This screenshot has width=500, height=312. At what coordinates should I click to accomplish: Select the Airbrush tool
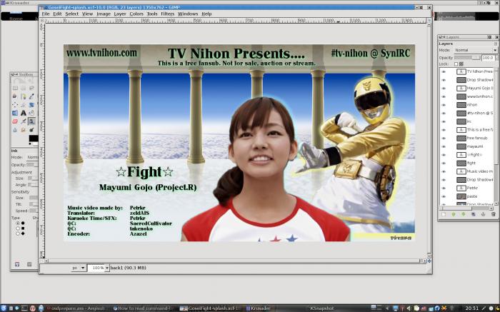click(x=23, y=121)
